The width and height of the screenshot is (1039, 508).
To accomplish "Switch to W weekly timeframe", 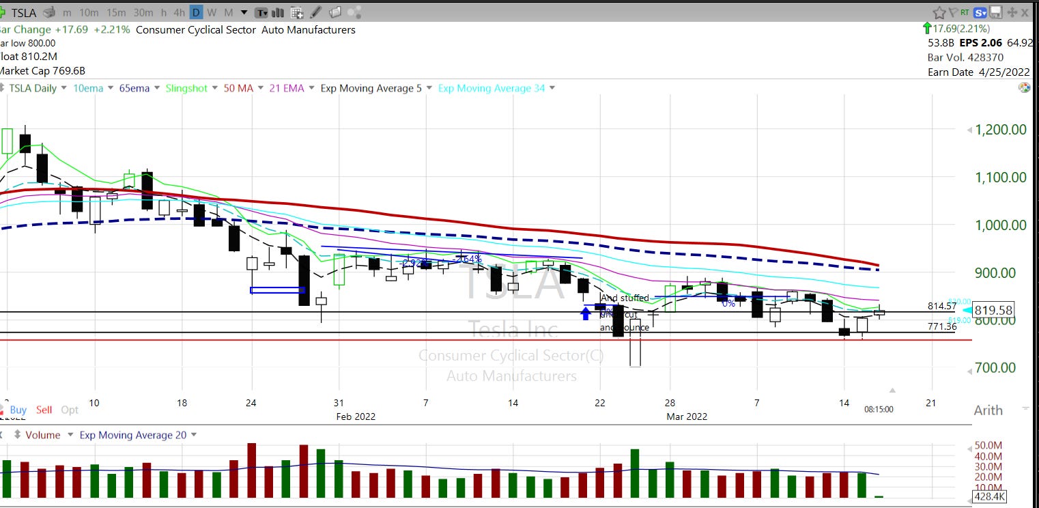I will click(212, 12).
